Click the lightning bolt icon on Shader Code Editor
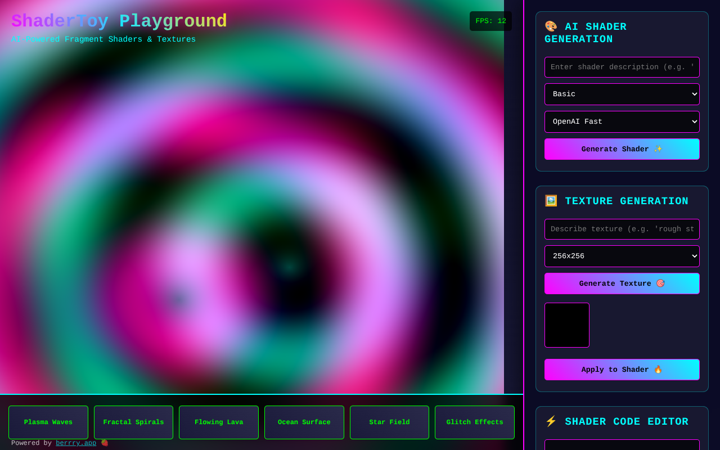This screenshot has height=450, width=720. coord(552,421)
